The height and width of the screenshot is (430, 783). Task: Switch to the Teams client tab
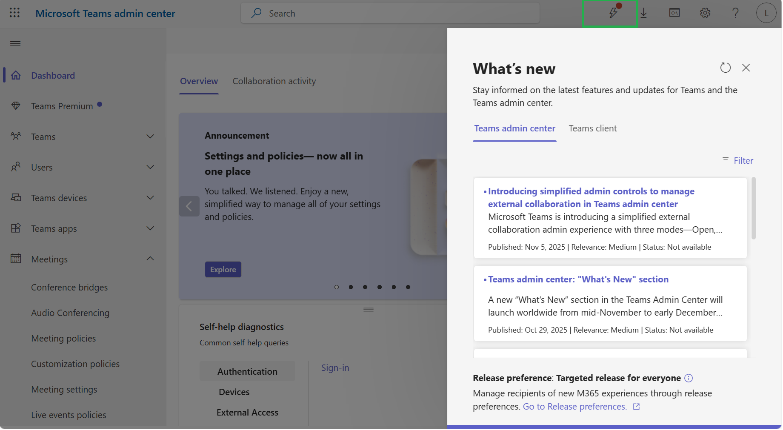tap(593, 128)
